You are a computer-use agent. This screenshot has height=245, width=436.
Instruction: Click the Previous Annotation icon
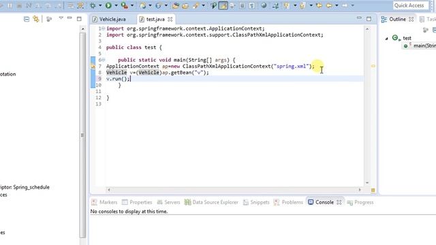coord(302,5)
